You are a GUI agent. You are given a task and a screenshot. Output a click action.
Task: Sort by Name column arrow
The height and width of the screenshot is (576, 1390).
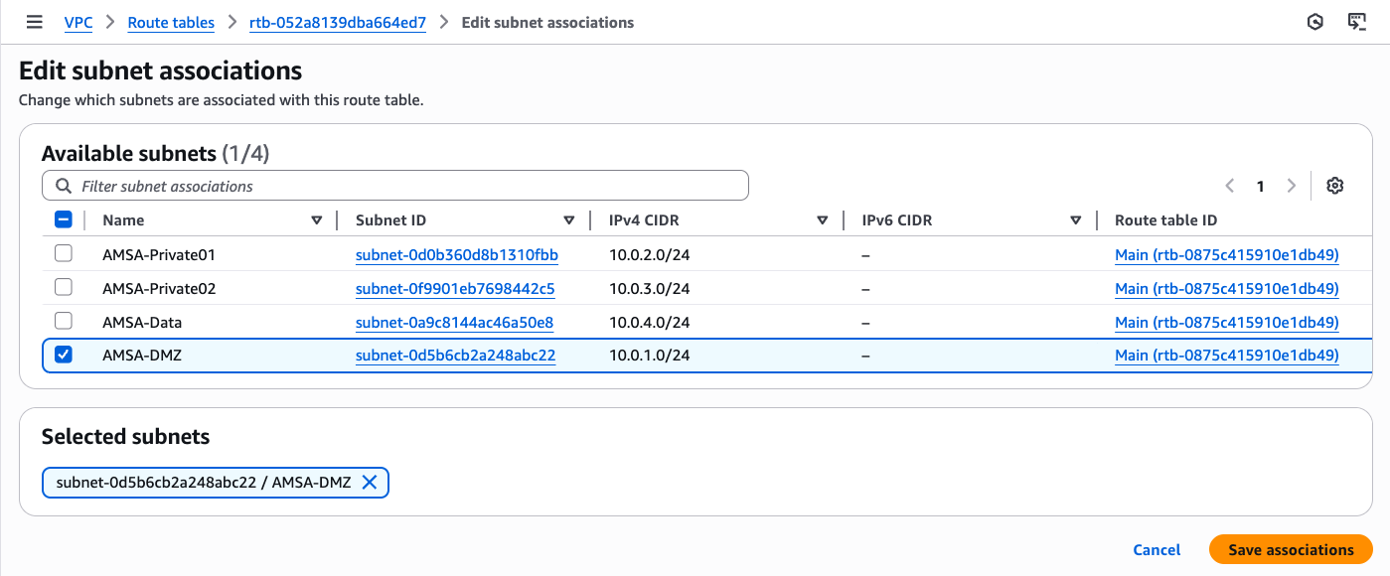(317, 220)
